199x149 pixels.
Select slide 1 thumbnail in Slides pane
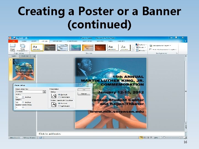tap(23, 69)
